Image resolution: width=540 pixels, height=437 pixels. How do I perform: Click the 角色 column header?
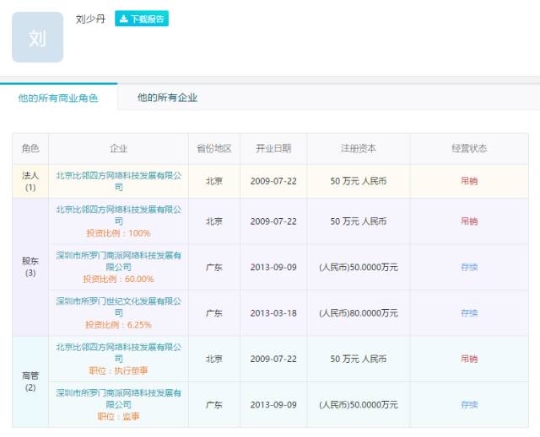30,148
